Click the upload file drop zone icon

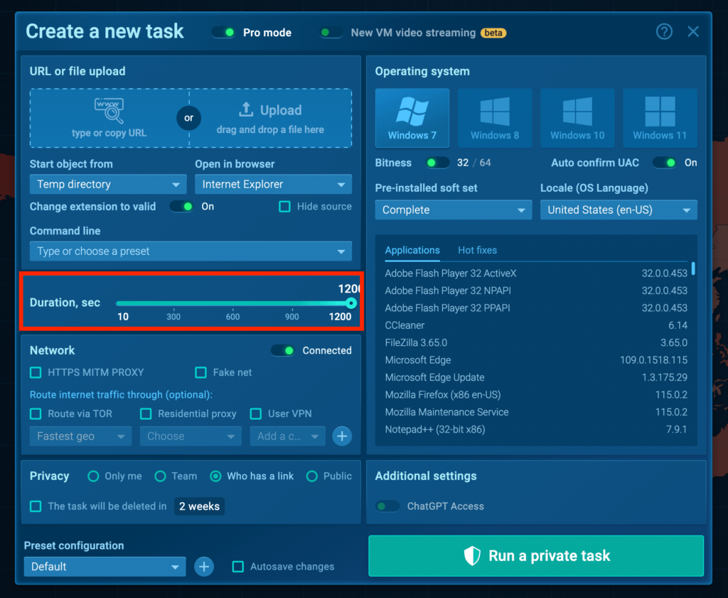(x=246, y=109)
